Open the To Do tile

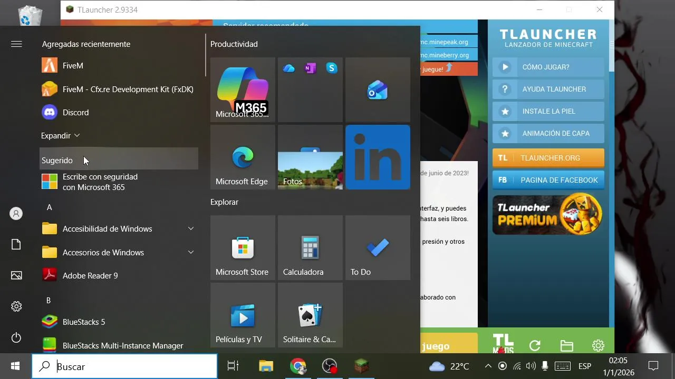pos(378,248)
